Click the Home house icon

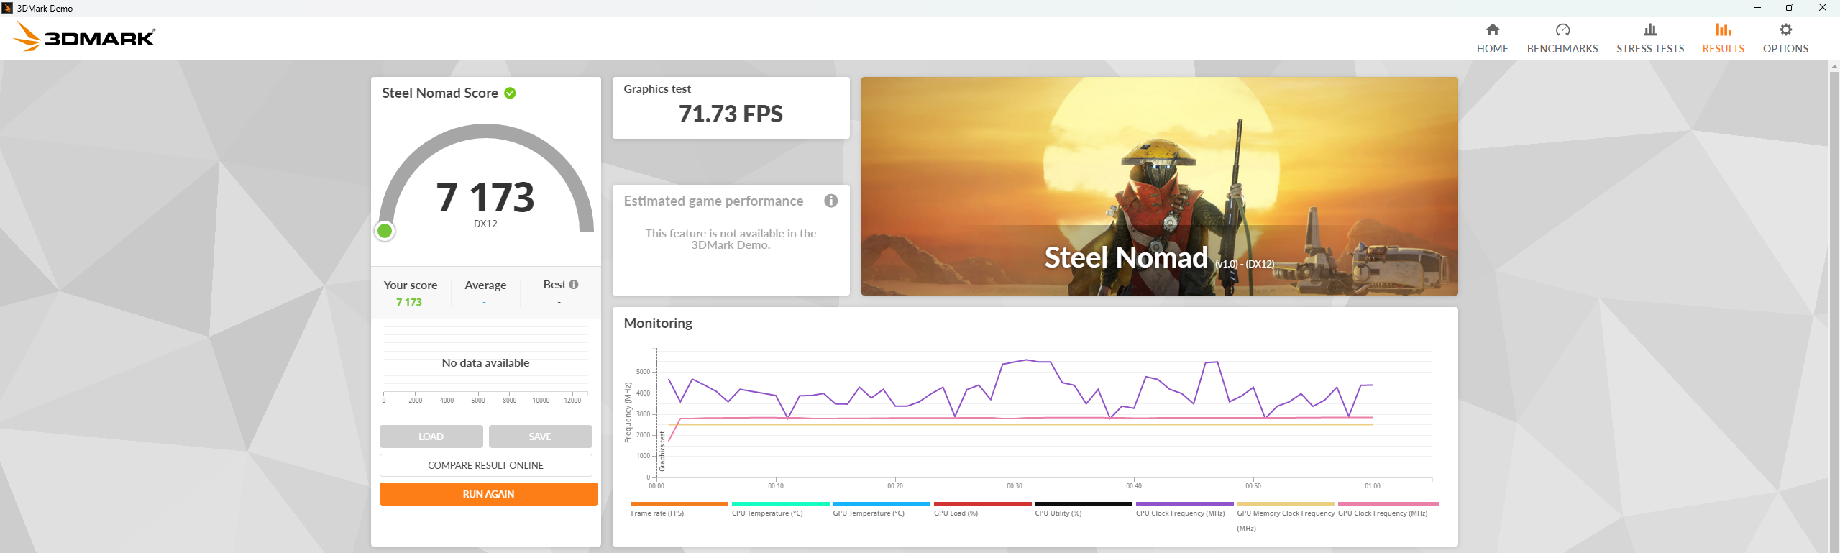(1493, 29)
